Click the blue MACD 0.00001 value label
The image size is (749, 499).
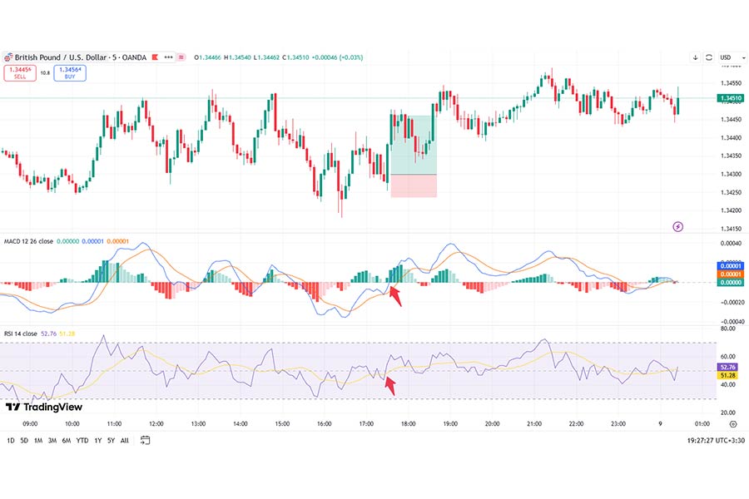point(730,266)
